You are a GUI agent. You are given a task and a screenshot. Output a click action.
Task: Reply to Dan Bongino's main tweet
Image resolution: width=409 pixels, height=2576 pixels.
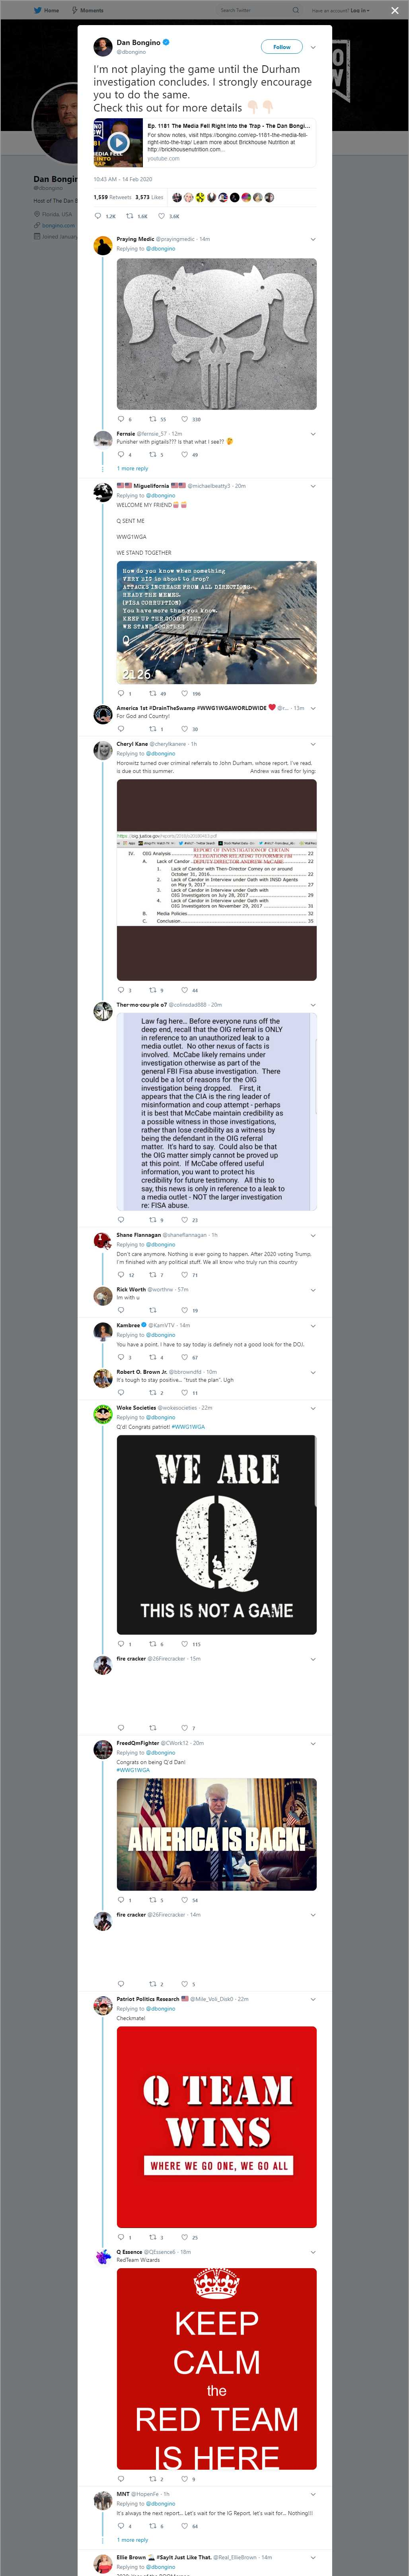(x=98, y=215)
